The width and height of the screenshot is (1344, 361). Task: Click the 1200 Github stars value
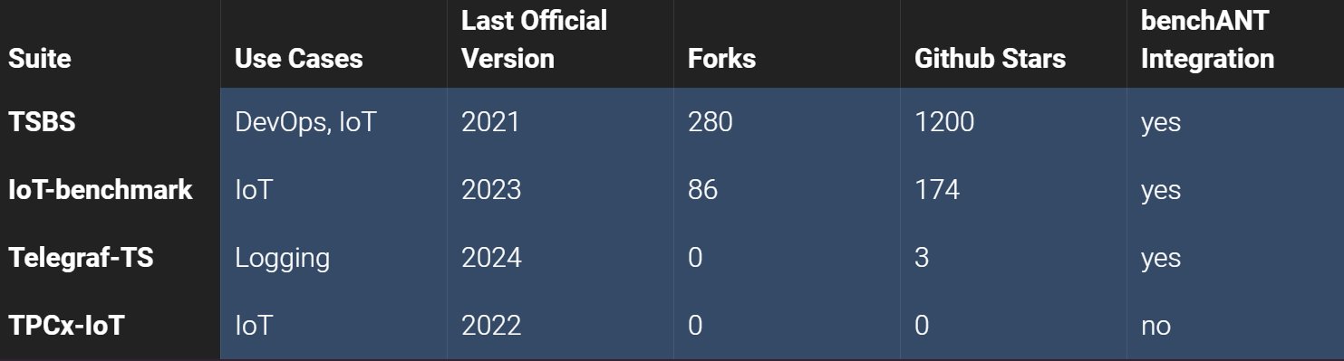944,122
